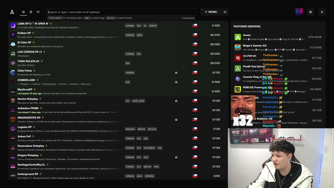Image resolution: width=334 pixels, height=188 pixels.
Task: Select the "AuSantos PRIME" server name
Action: point(28,108)
